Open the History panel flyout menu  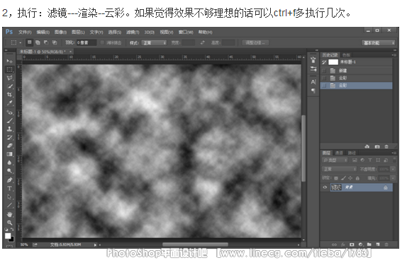[x=394, y=55]
